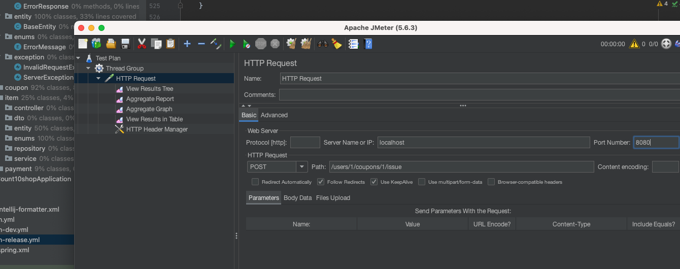The width and height of the screenshot is (680, 269).
Task: Save the test plan with the floppy icon
Action: coord(125,44)
